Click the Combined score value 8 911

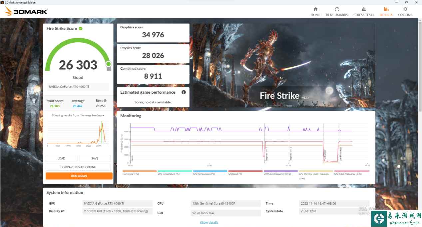point(153,76)
